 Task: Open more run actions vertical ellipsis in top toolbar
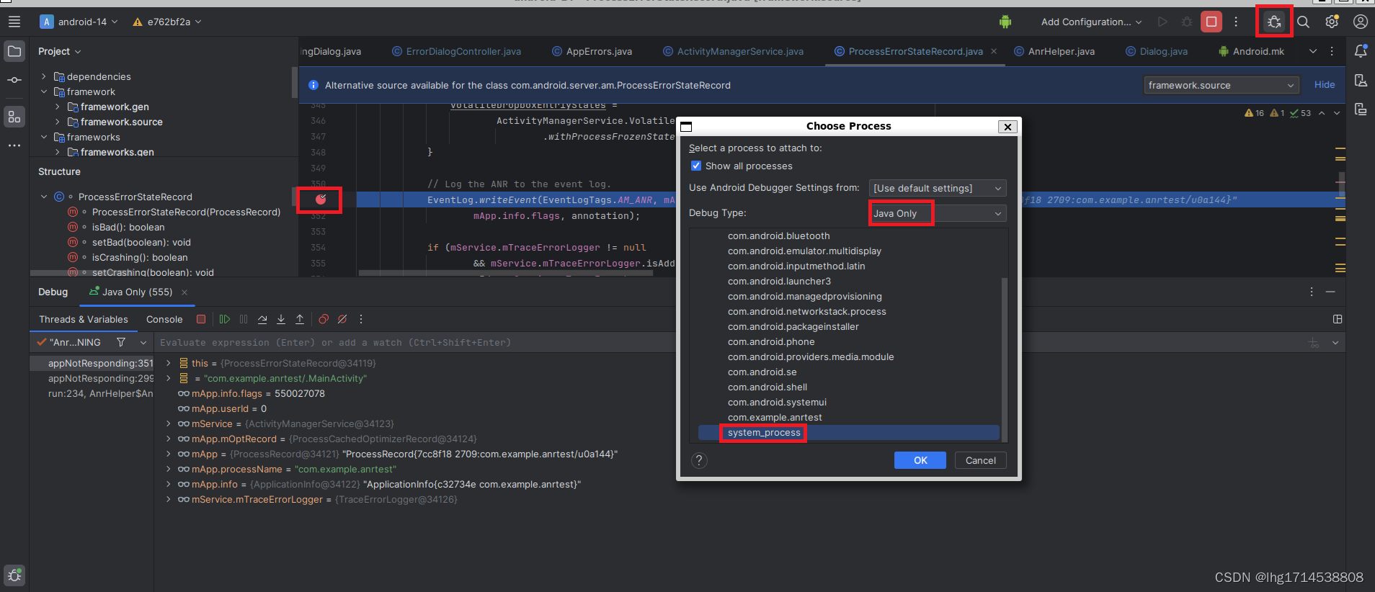pyautogui.click(x=1236, y=22)
